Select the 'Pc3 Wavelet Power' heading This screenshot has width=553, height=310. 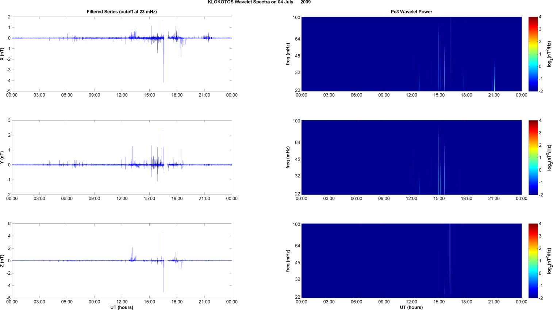pyautogui.click(x=411, y=12)
